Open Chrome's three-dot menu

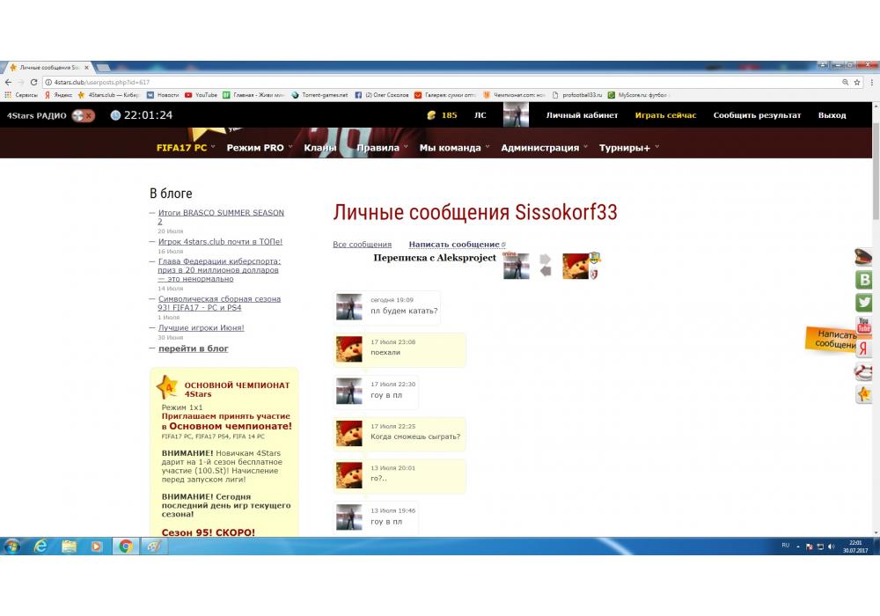(x=871, y=82)
